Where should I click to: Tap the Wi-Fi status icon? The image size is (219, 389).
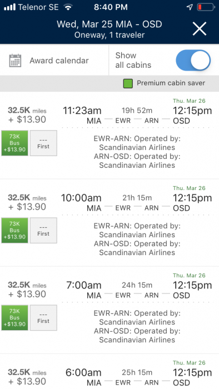68,7
